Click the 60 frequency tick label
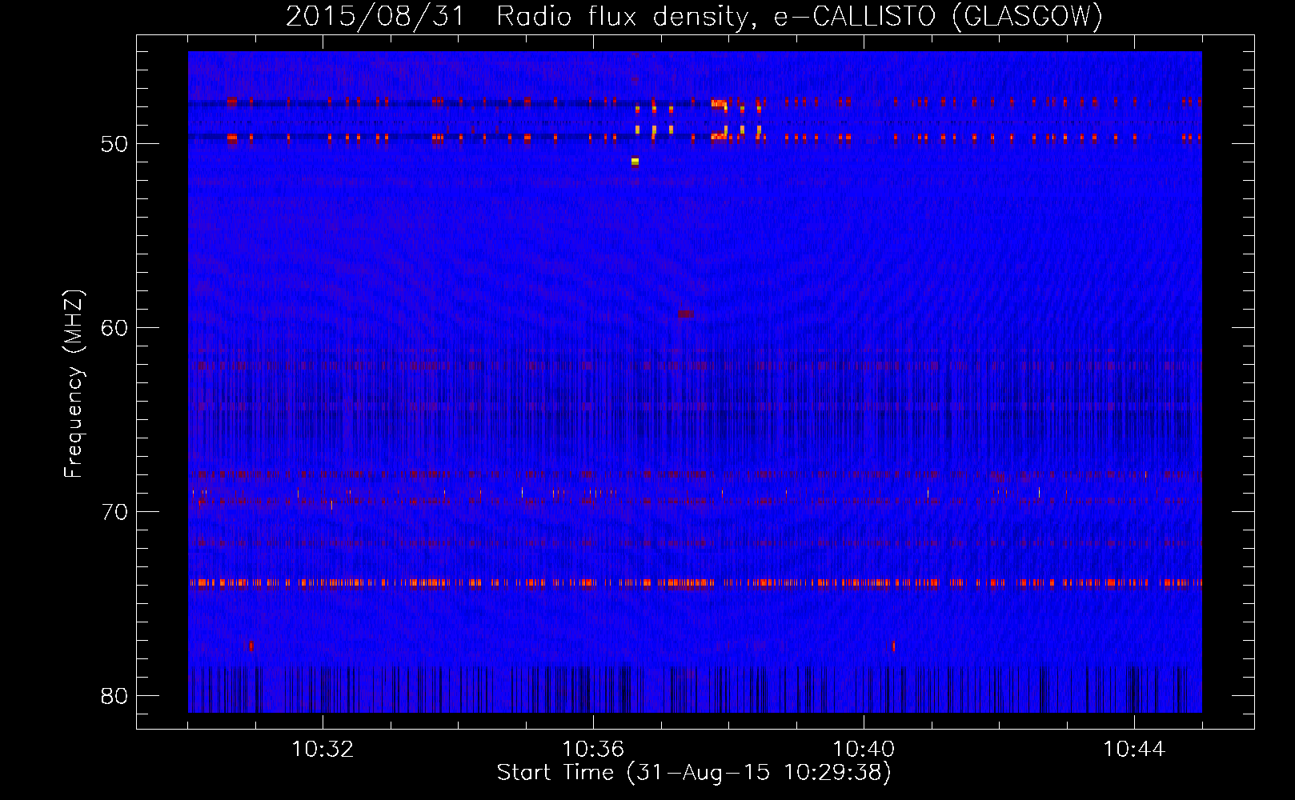This screenshot has width=1295, height=800. coord(114,328)
